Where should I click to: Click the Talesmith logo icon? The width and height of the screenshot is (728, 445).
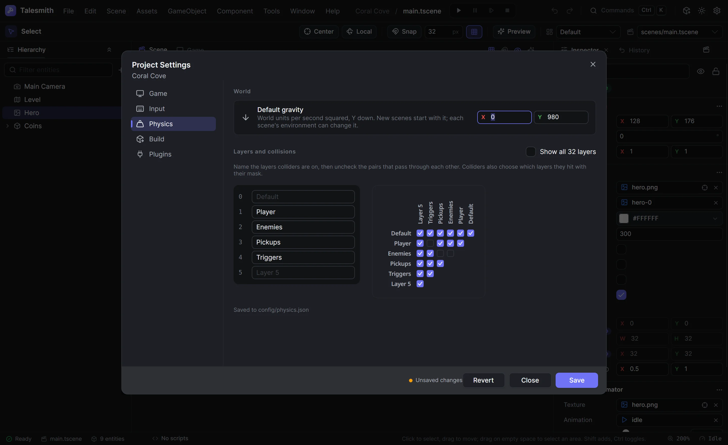pyautogui.click(x=11, y=11)
